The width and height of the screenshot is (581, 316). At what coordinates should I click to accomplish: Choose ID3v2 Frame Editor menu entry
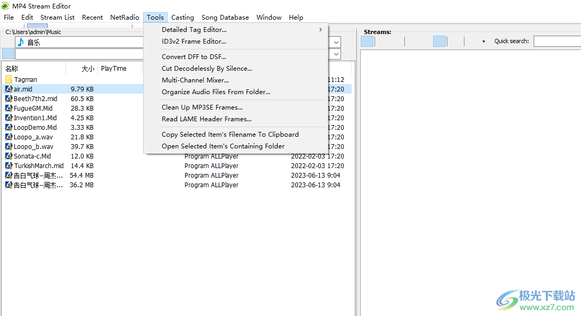pos(235,41)
